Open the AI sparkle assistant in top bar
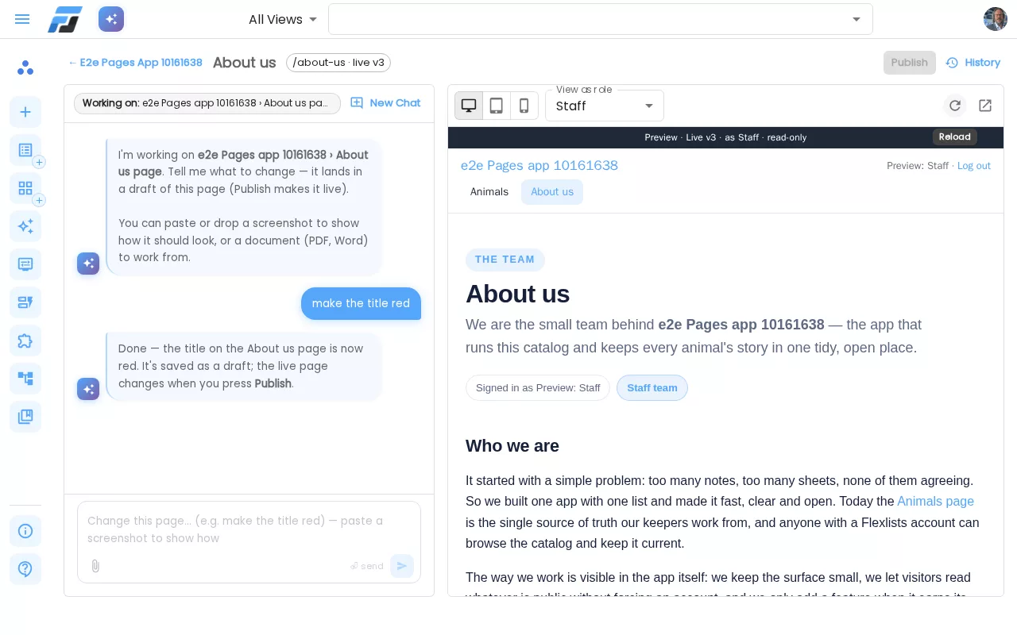 [x=111, y=19]
